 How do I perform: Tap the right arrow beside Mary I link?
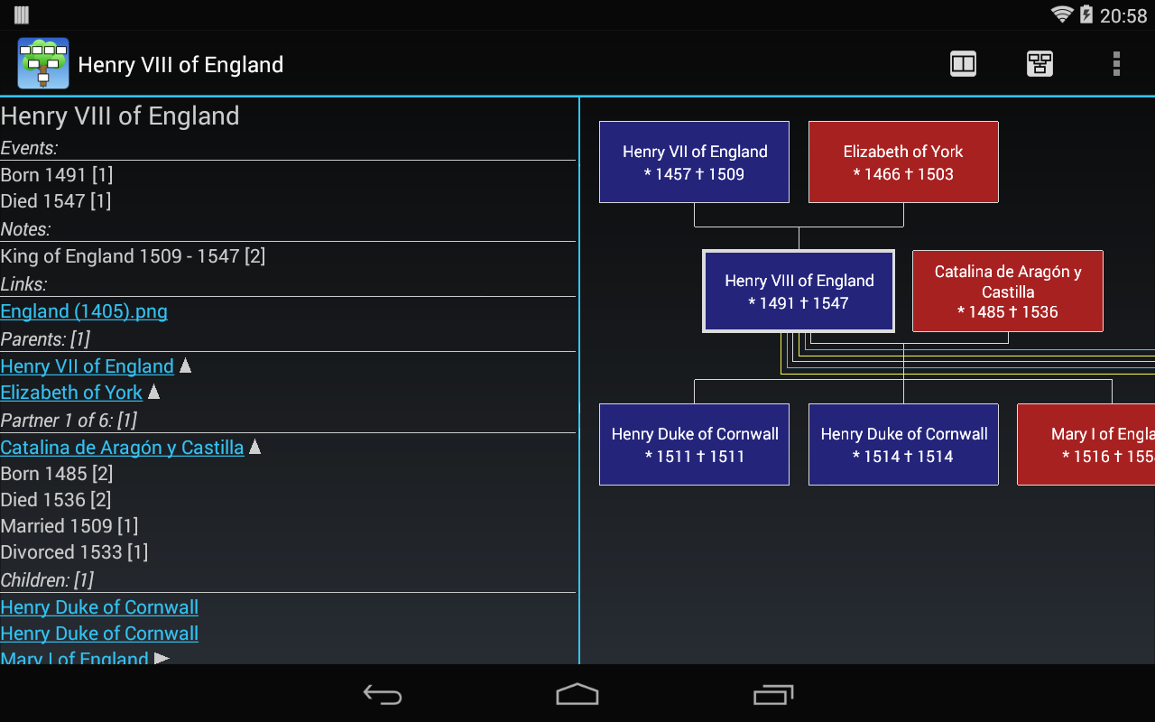click(162, 659)
